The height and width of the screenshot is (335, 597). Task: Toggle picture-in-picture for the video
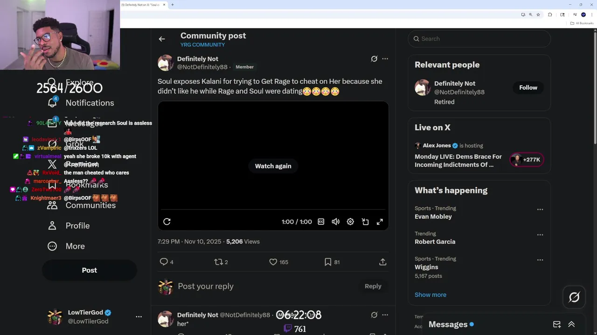click(365, 222)
